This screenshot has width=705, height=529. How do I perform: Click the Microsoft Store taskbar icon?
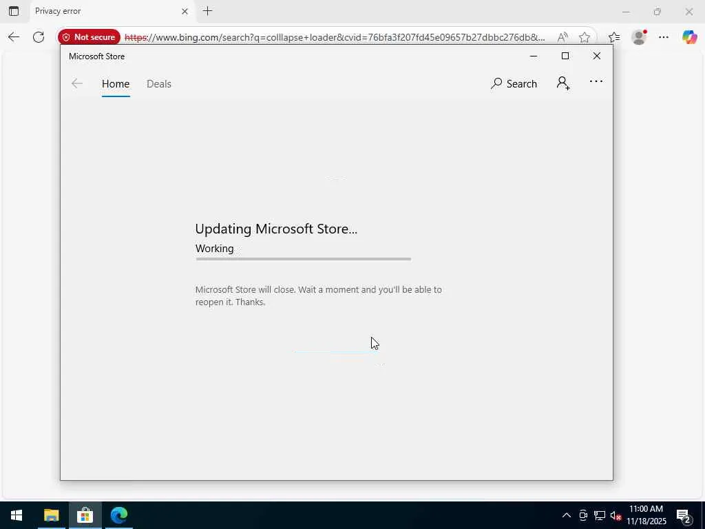tap(85, 515)
